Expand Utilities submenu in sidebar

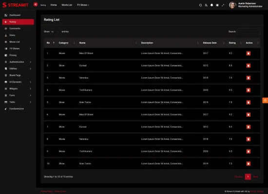pyautogui.click(x=18, y=69)
